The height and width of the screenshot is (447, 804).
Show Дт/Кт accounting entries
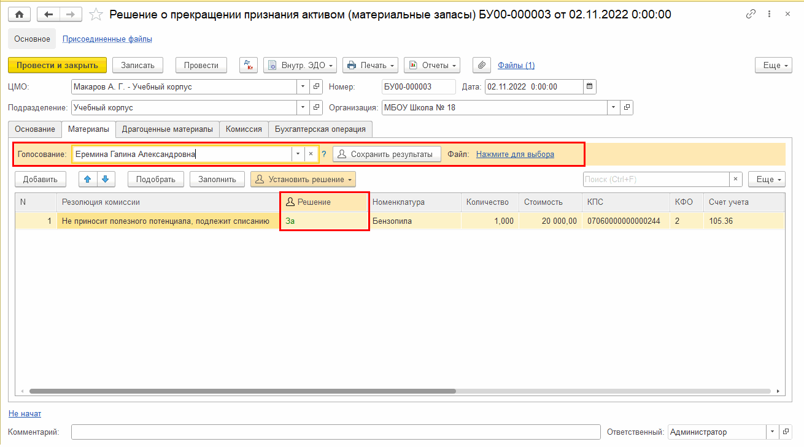click(x=249, y=65)
